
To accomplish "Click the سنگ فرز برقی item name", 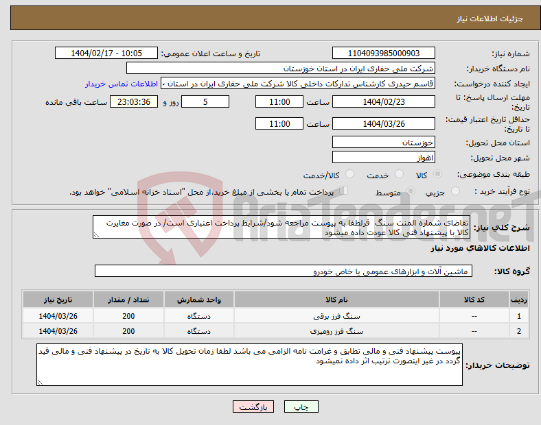I will click(336, 316).
